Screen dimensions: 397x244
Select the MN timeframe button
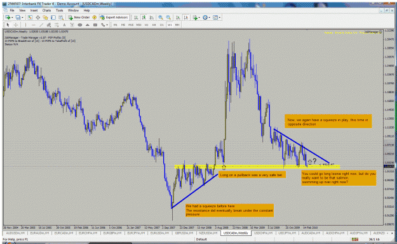[177, 25]
